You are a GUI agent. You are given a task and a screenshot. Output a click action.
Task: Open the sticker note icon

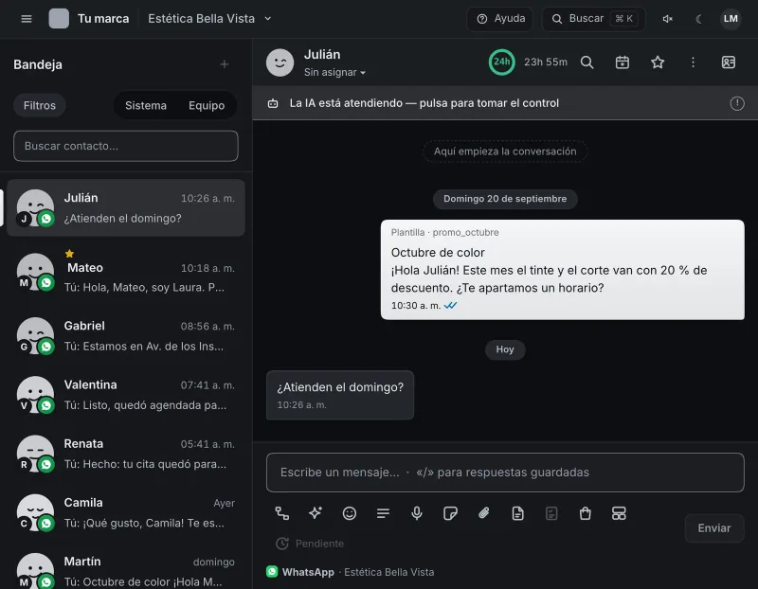pos(450,513)
